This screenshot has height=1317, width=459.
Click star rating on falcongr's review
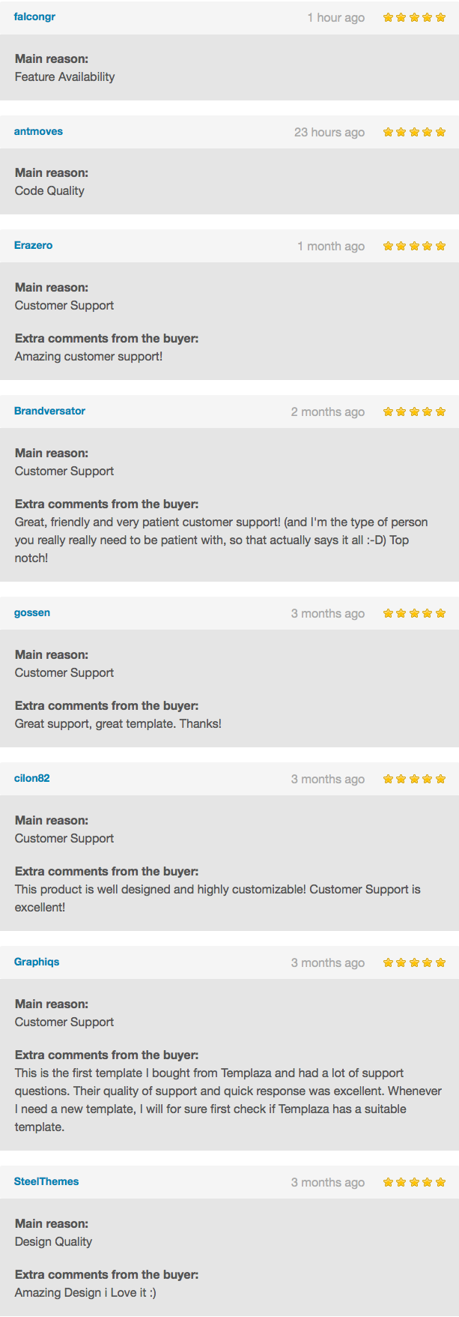[414, 17]
